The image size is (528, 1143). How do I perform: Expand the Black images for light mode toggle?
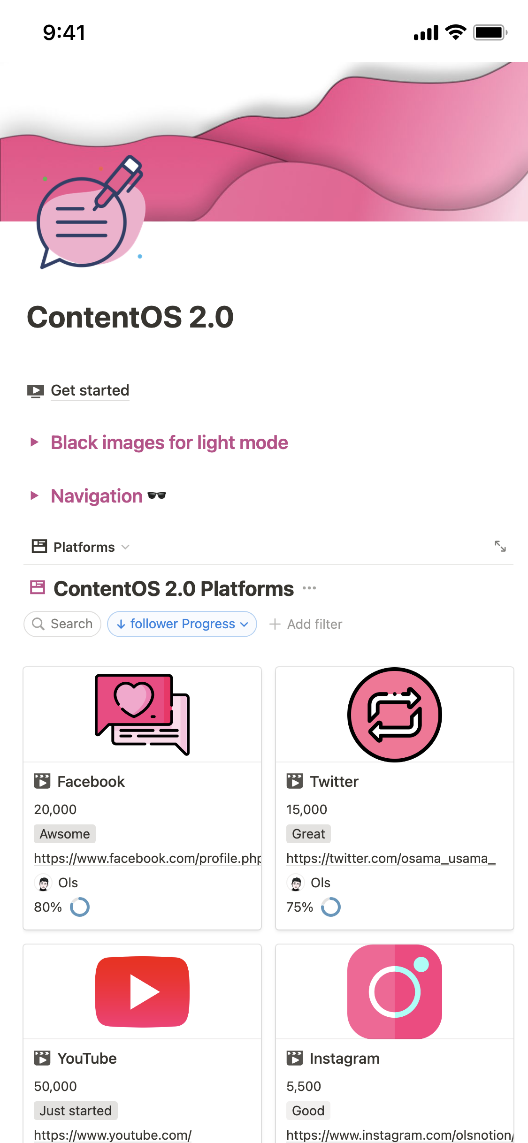[x=34, y=442]
